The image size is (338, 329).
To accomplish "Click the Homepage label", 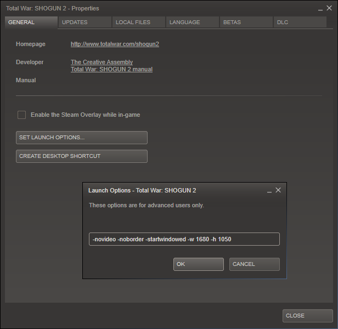I will [x=31, y=44].
